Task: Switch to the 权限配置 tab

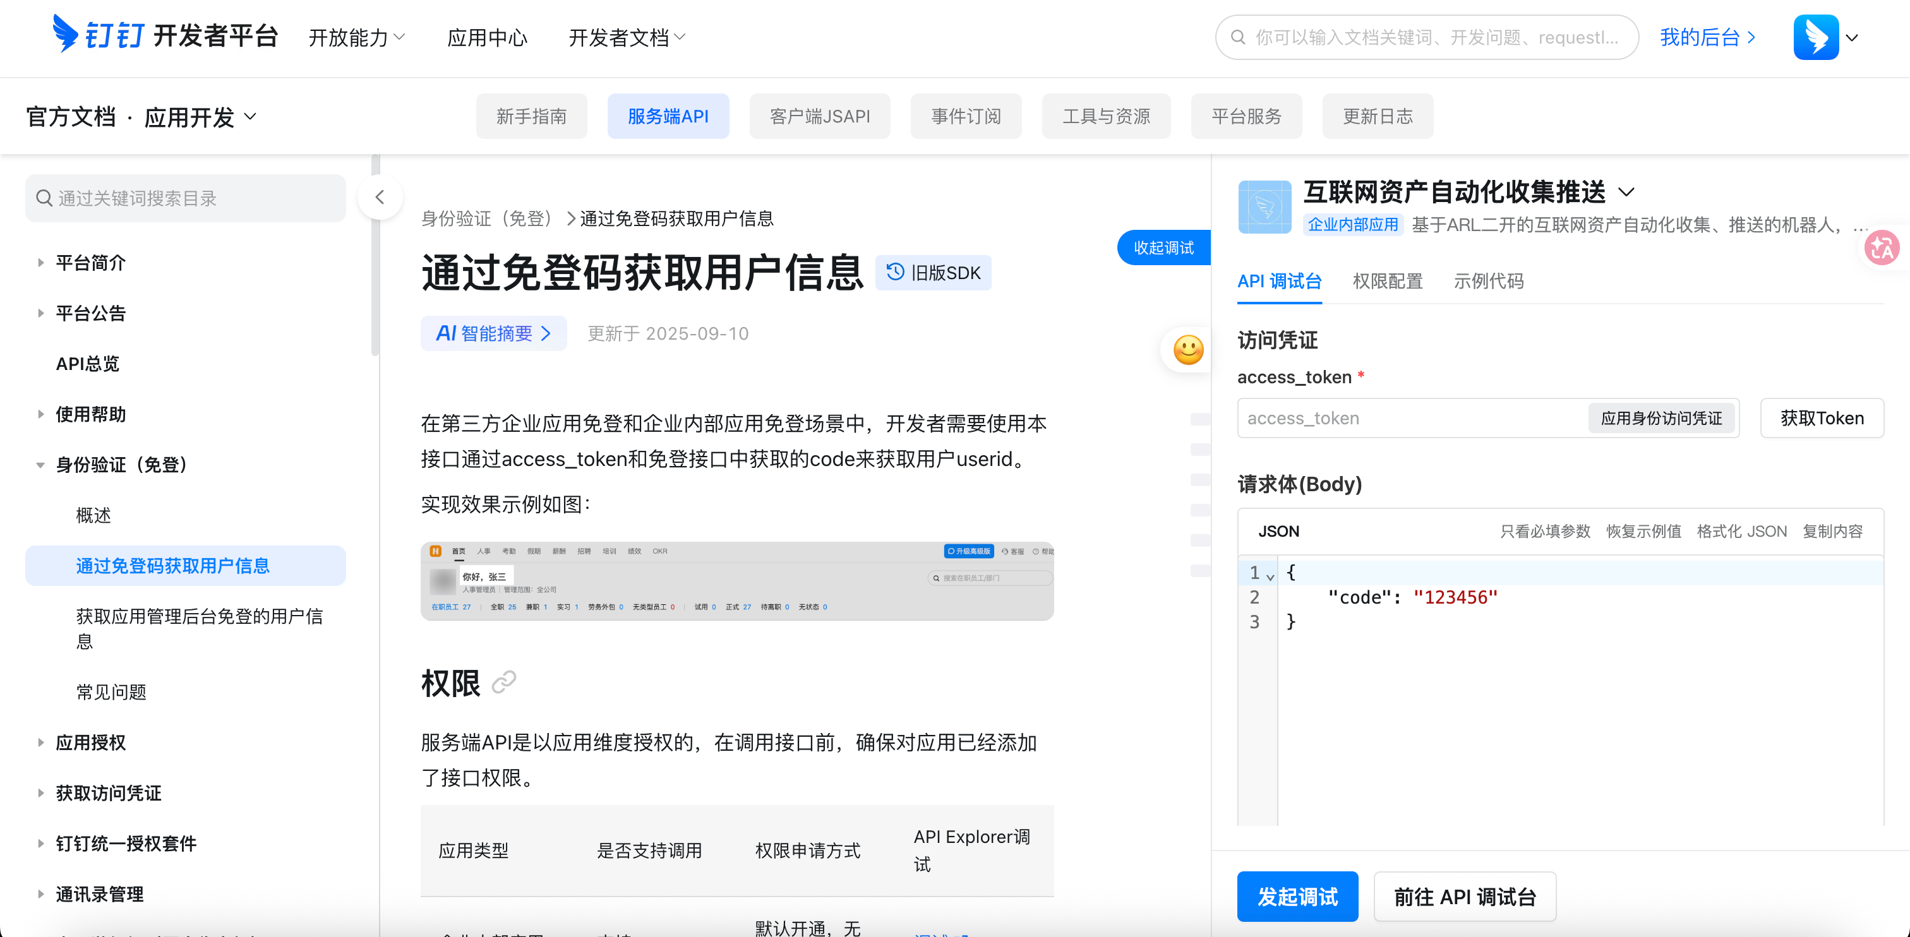Action: point(1387,281)
